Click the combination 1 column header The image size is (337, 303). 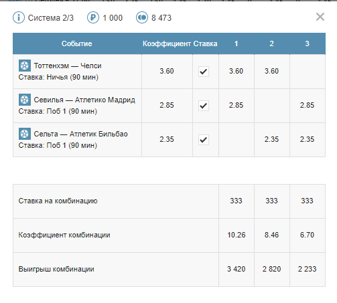tap(236, 43)
